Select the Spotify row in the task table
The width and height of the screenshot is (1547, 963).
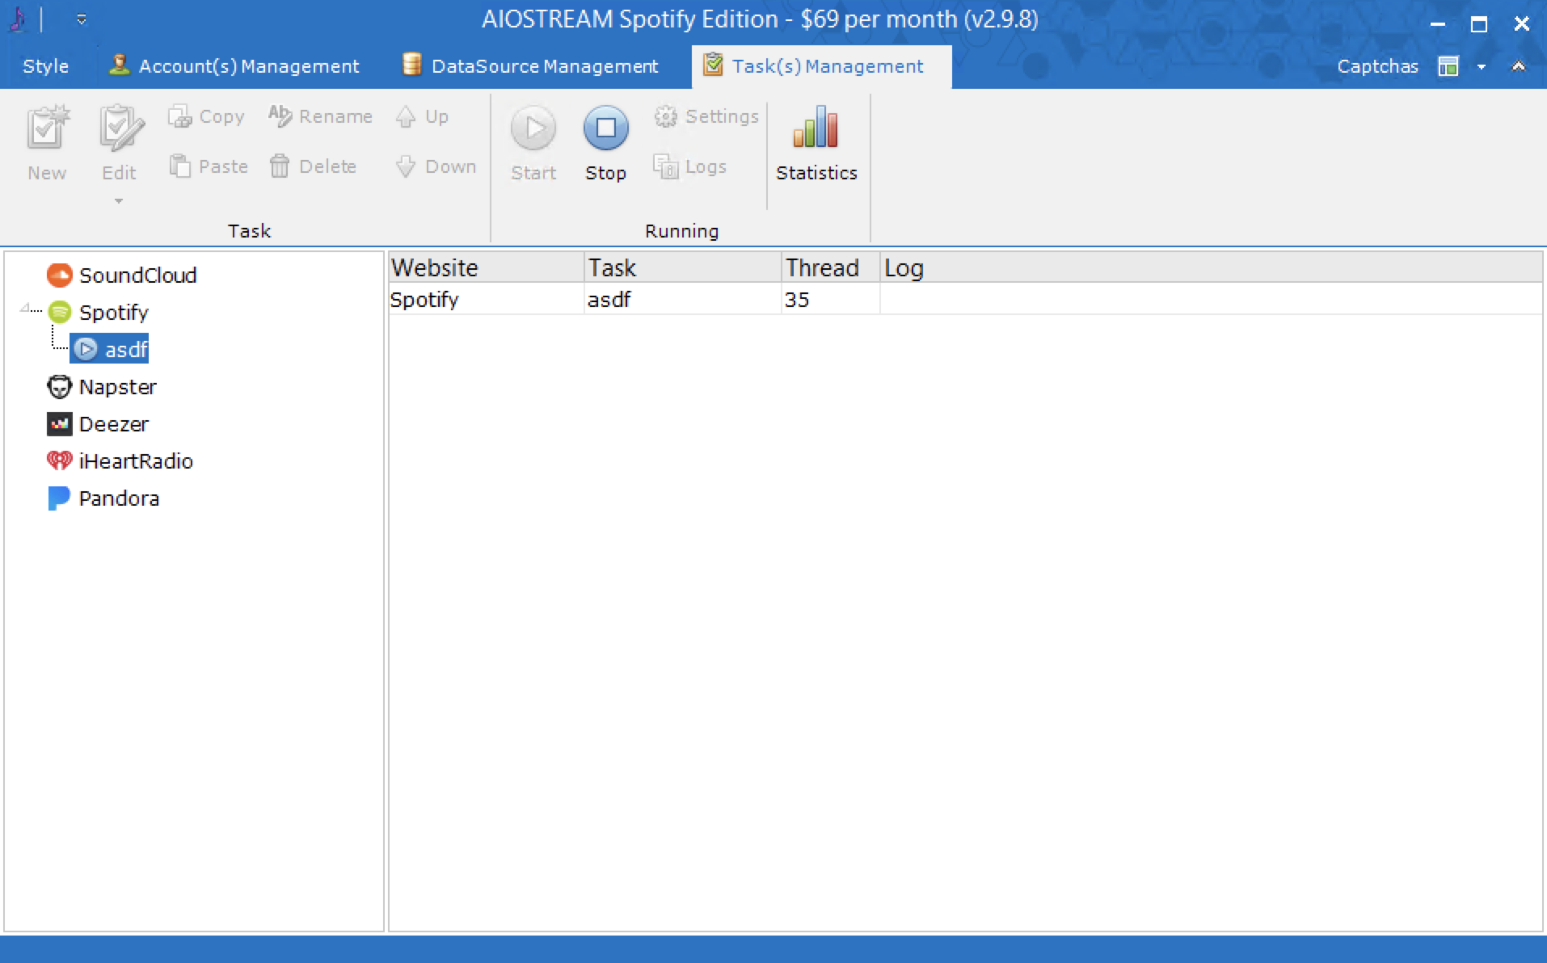click(x=485, y=300)
